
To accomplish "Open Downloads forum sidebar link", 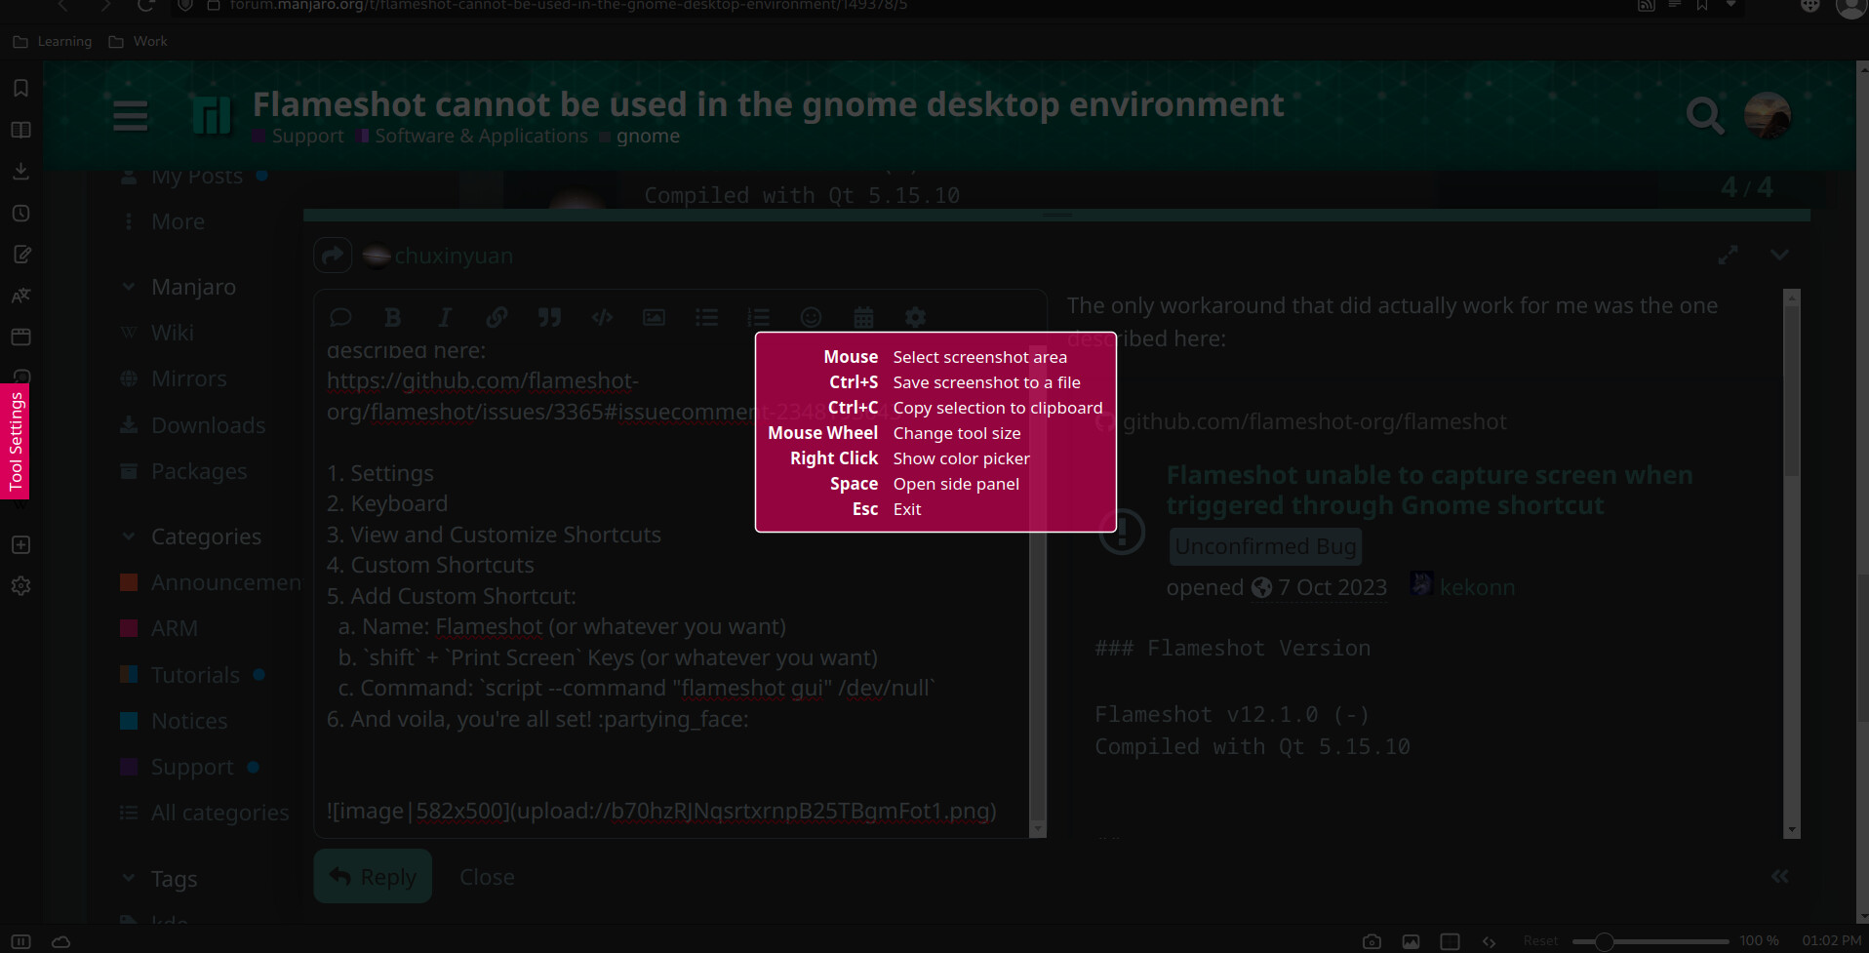I will click(x=208, y=425).
